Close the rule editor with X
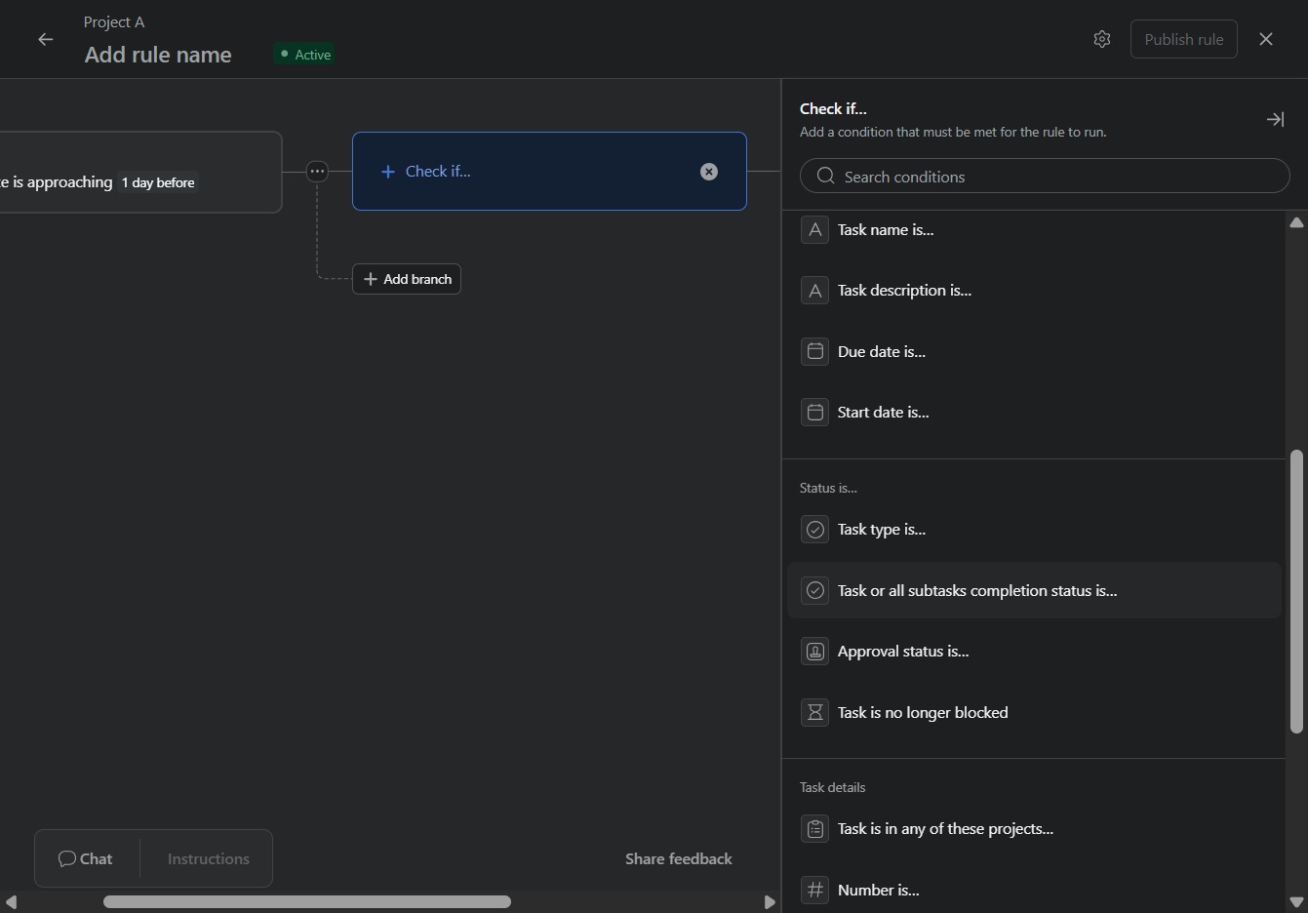1308x913 pixels. [x=1266, y=39]
